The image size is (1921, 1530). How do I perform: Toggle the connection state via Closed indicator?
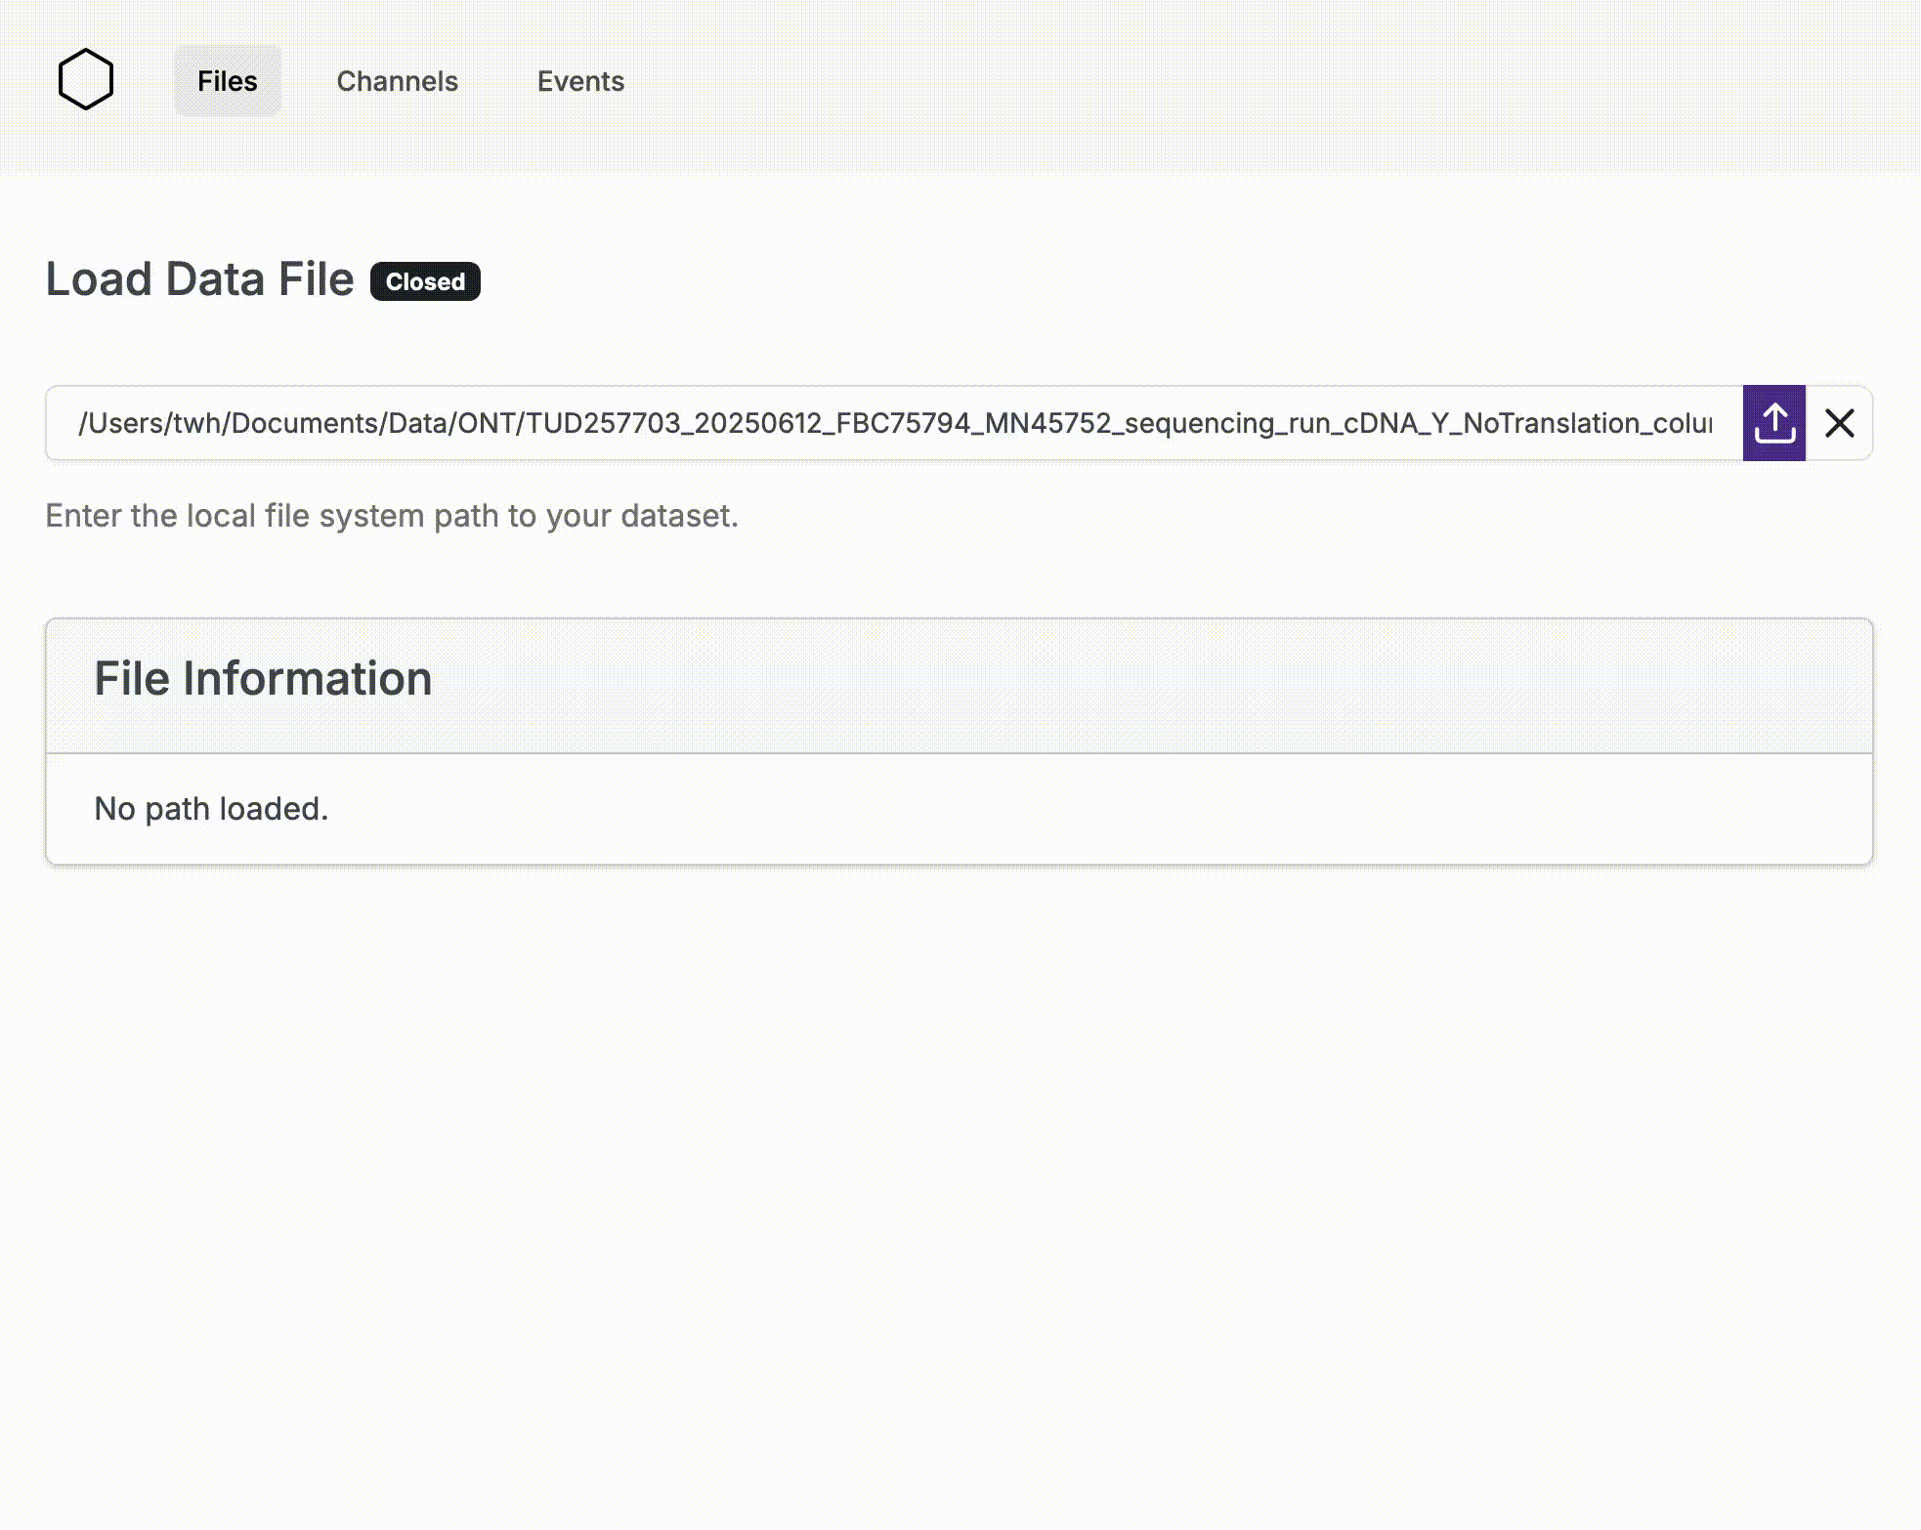(424, 281)
